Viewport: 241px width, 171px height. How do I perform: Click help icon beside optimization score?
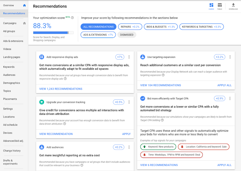pos(72,18)
